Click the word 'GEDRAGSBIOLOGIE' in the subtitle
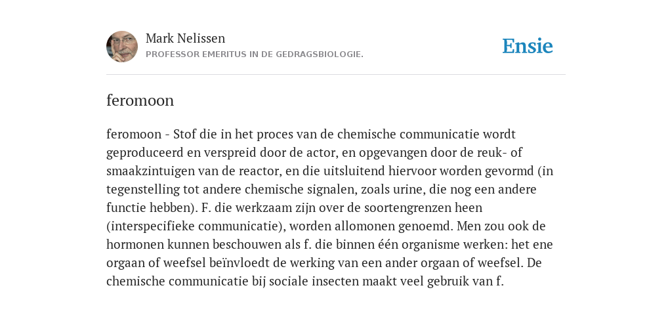The image size is (672, 336). click(x=320, y=54)
